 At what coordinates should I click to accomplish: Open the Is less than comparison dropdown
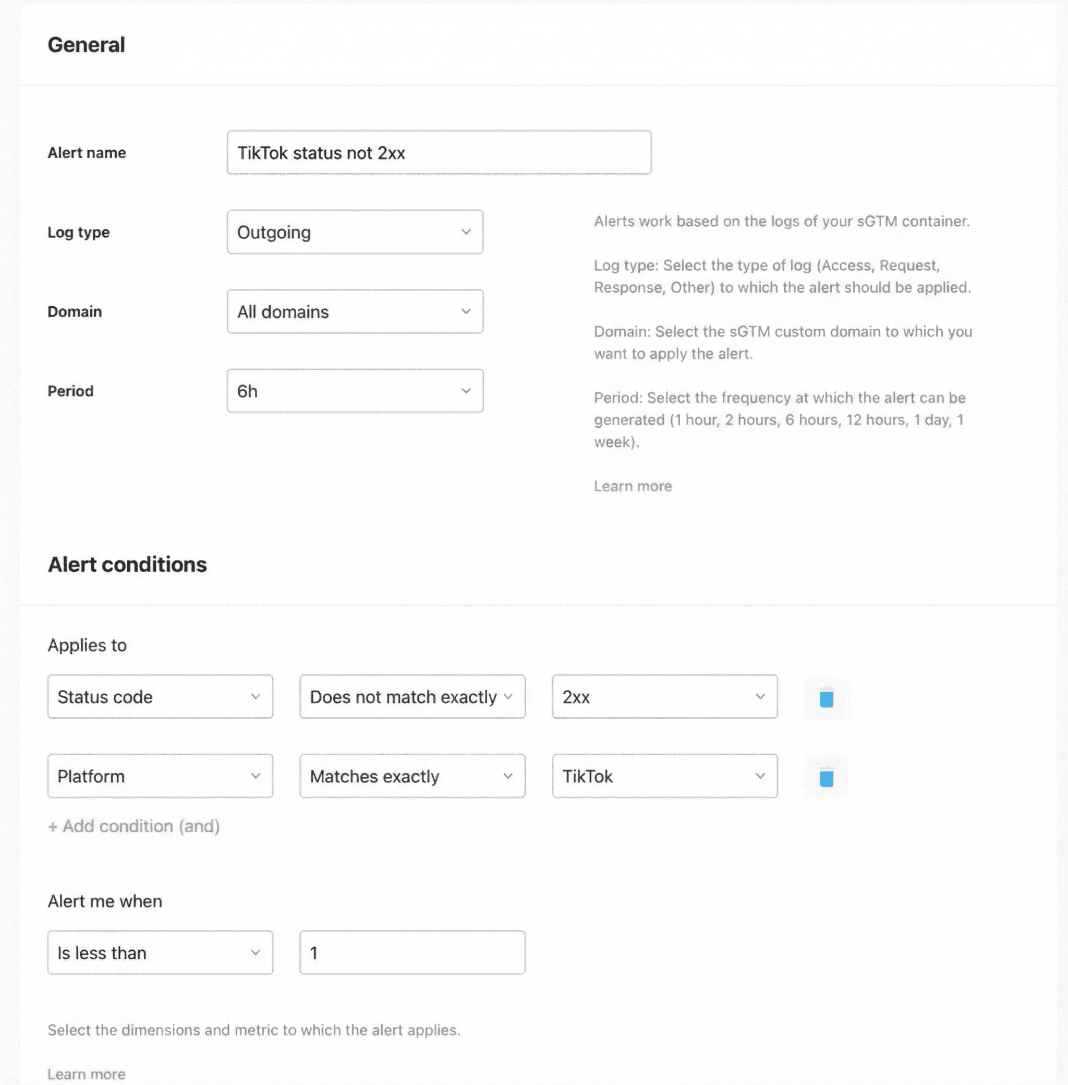click(x=160, y=953)
